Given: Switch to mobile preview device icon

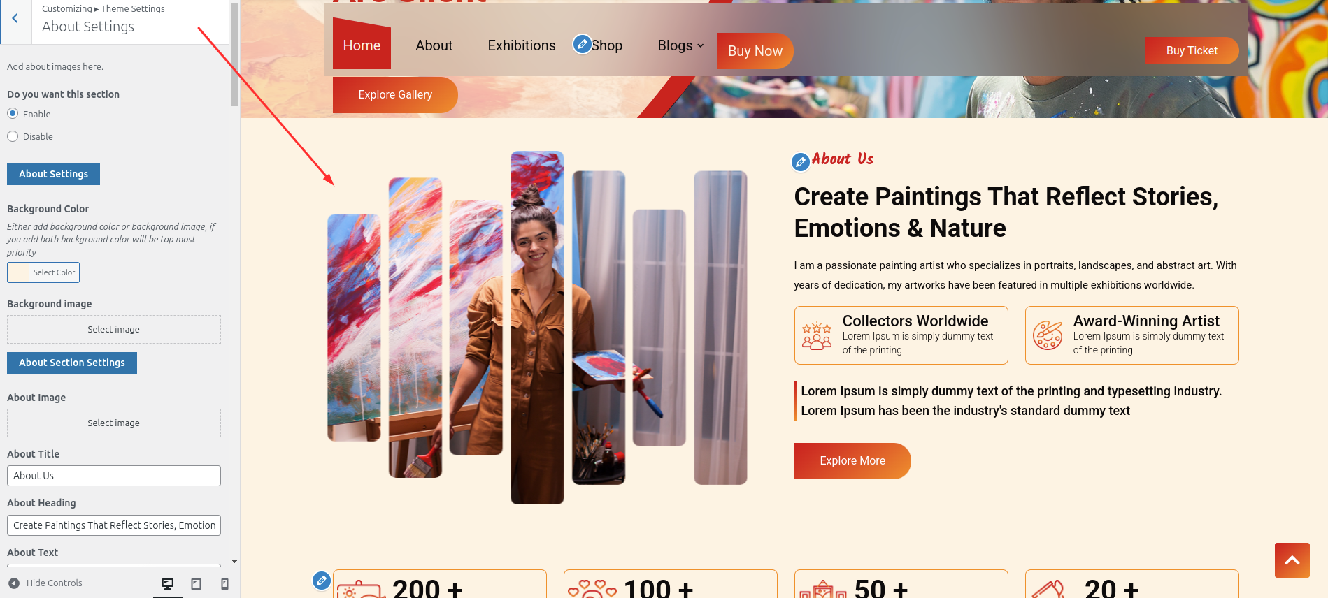Looking at the screenshot, I should pyautogui.click(x=224, y=583).
